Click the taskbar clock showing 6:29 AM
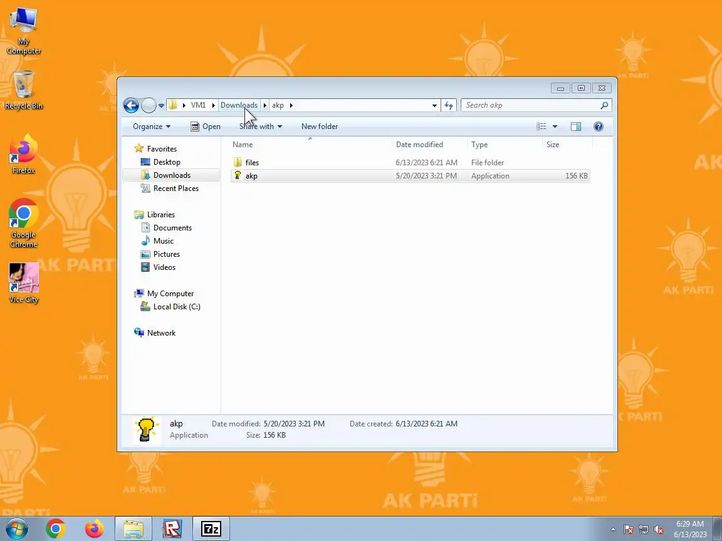 click(690, 529)
